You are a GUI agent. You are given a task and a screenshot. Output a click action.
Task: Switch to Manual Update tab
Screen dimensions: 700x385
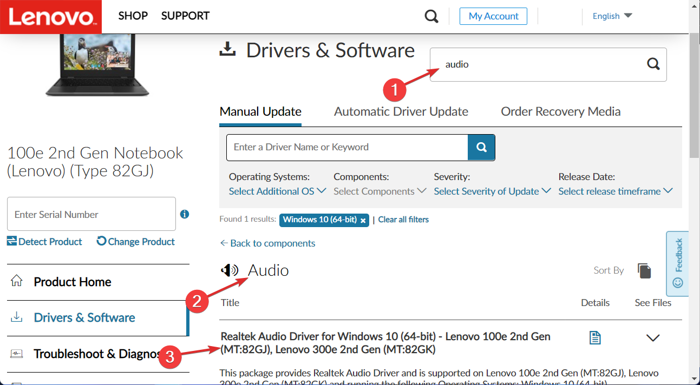[x=260, y=112]
